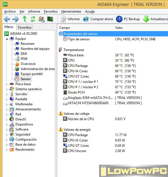Expand the Red node

point(7,115)
